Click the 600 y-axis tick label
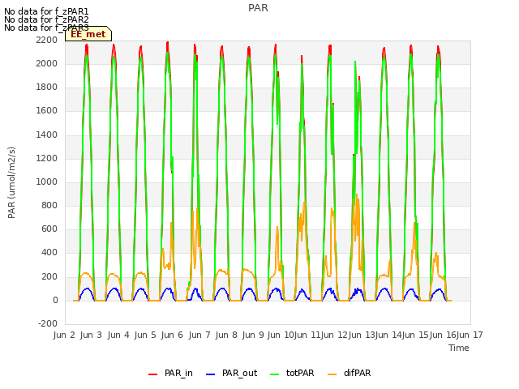The width and height of the screenshot is (519, 389). click(x=49, y=229)
